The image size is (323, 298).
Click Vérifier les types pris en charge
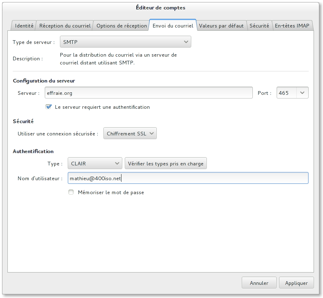coord(165,163)
